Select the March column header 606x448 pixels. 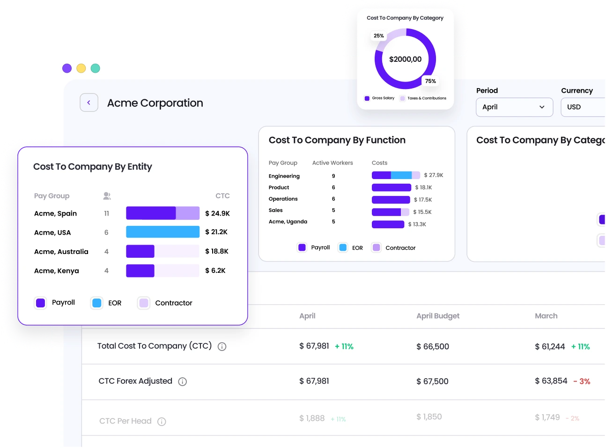546,316
